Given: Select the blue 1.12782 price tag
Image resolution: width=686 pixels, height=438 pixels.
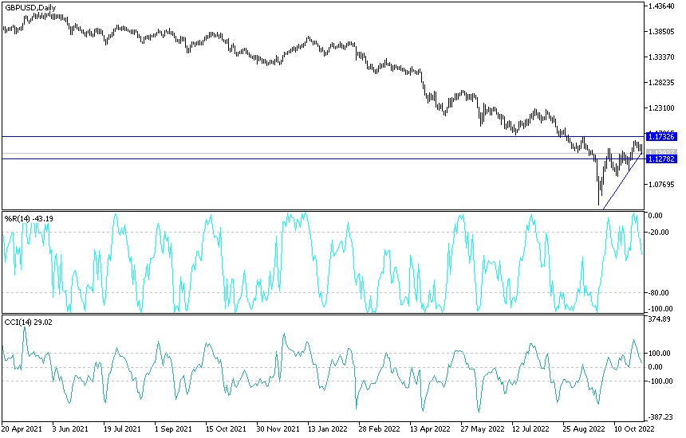Looking at the screenshot, I should tap(661, 159).
